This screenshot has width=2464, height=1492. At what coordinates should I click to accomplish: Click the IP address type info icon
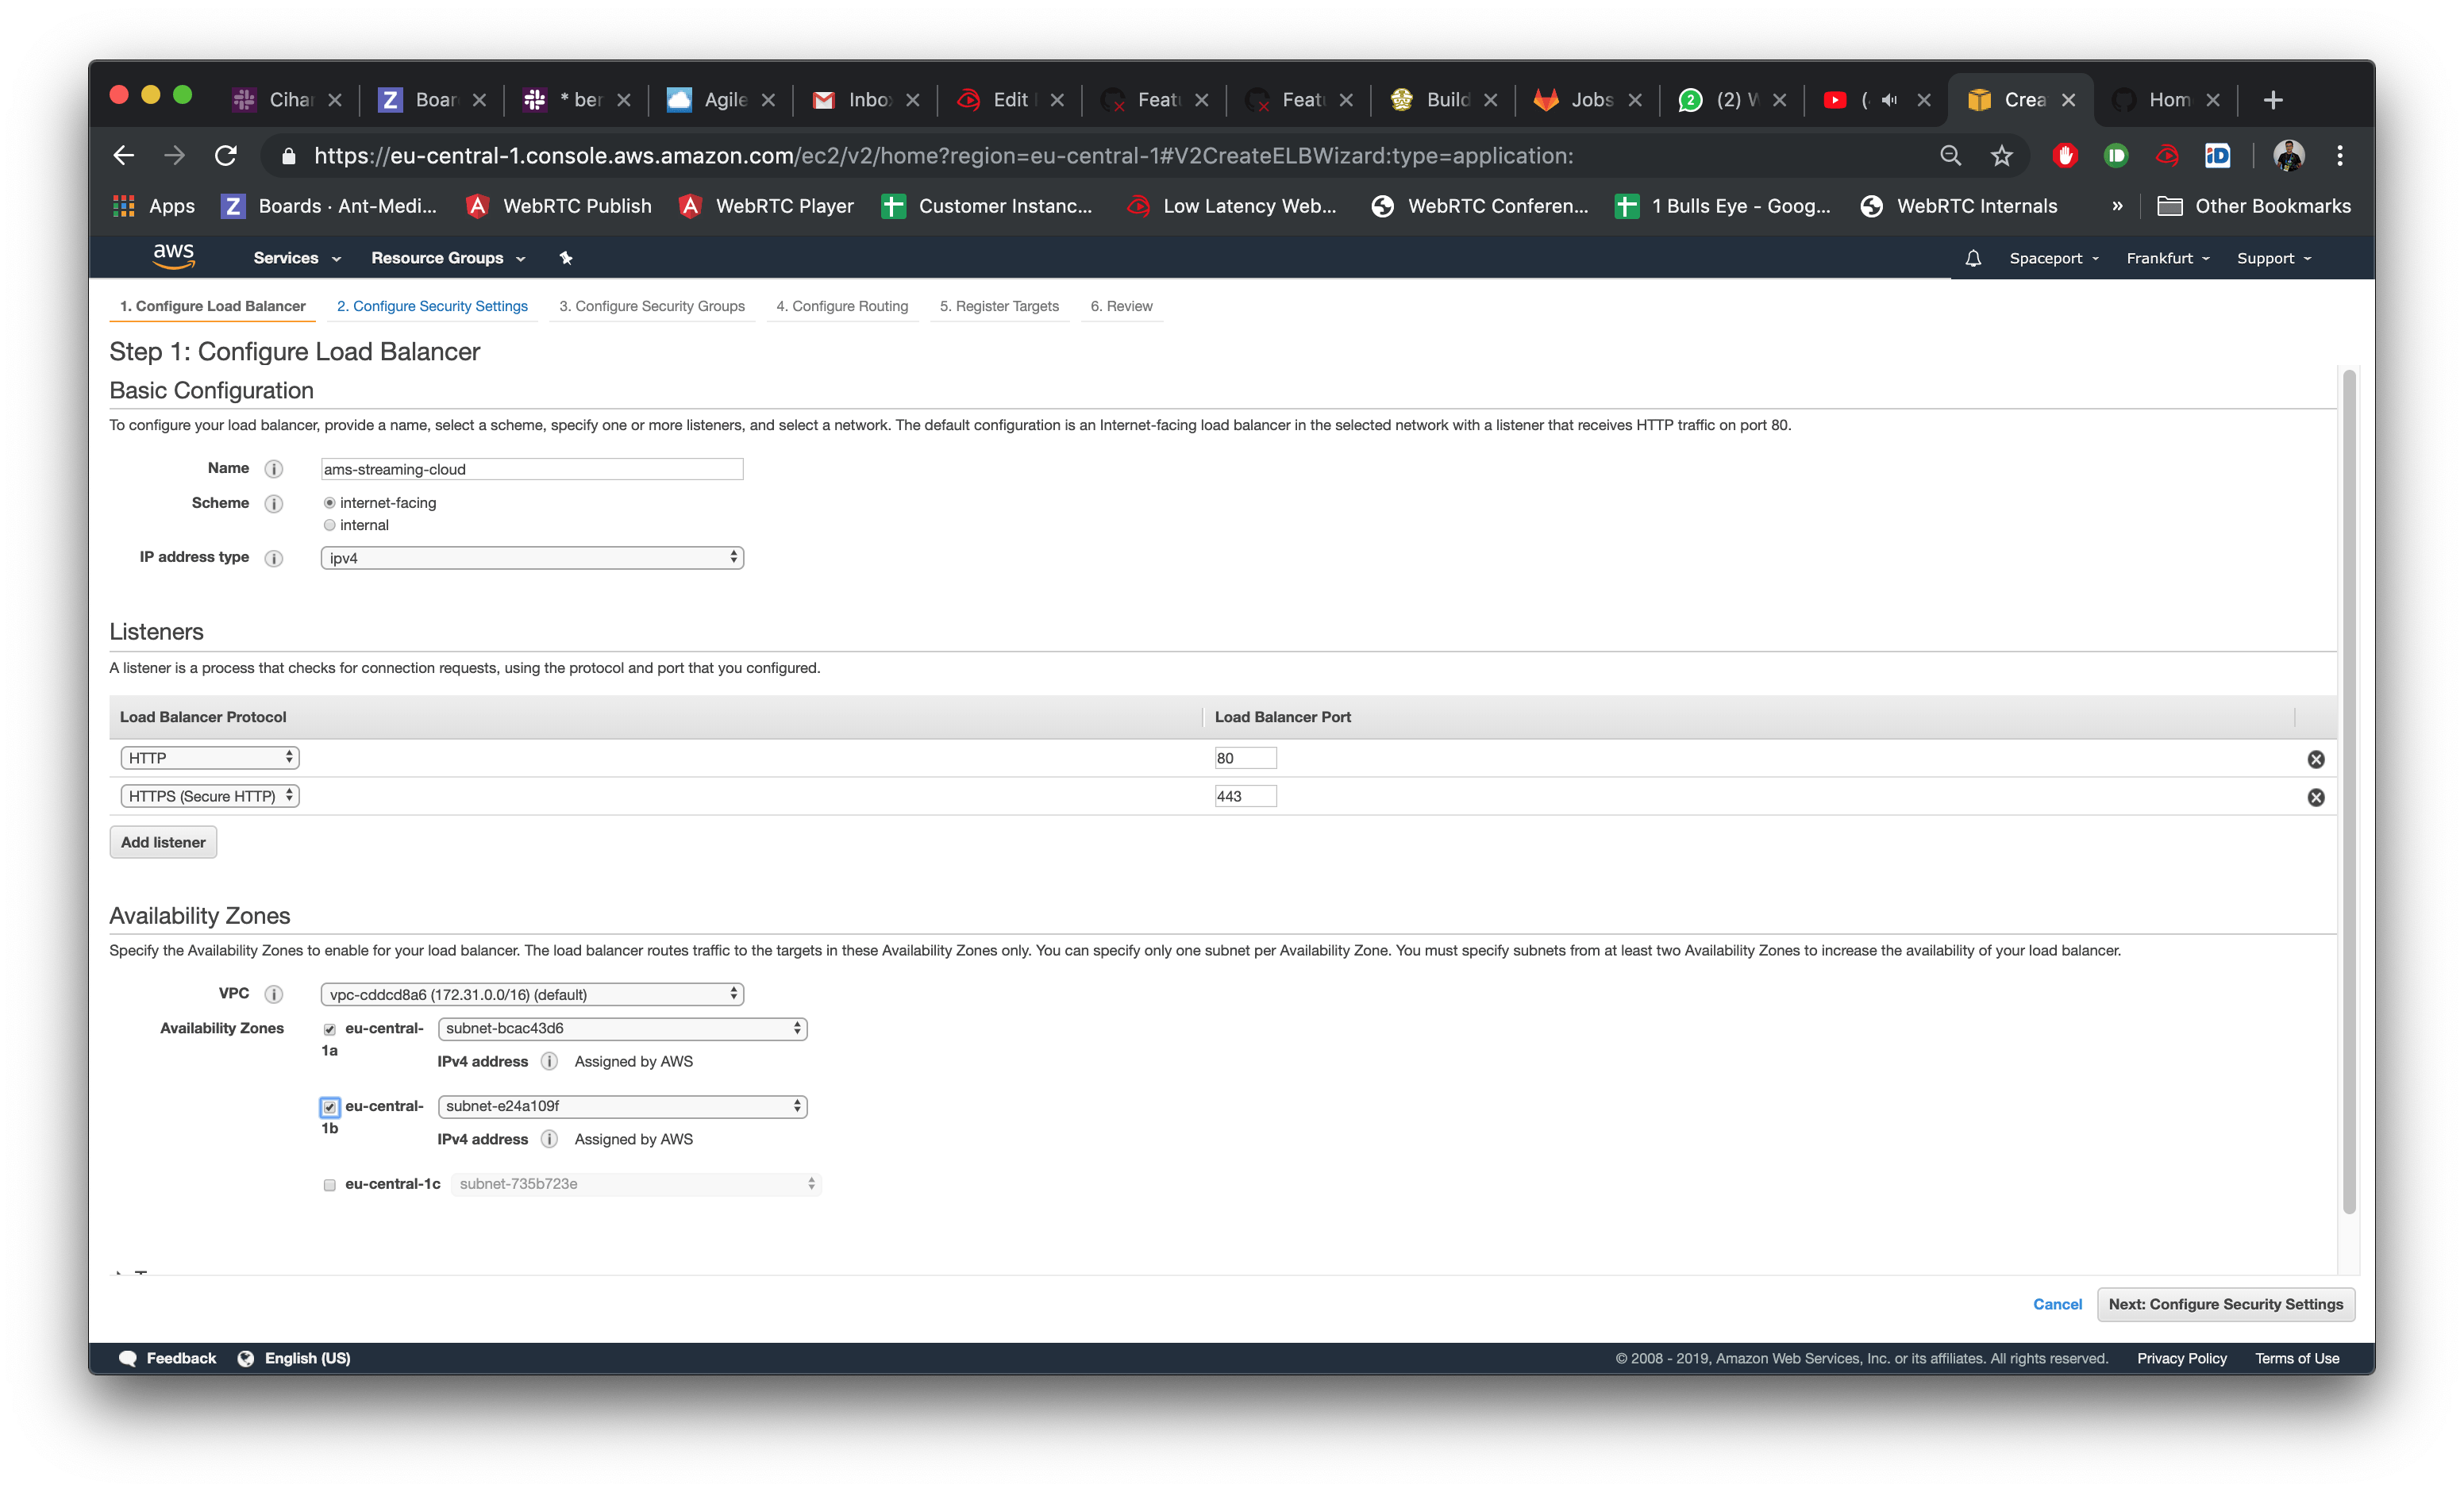click(273, 558)
